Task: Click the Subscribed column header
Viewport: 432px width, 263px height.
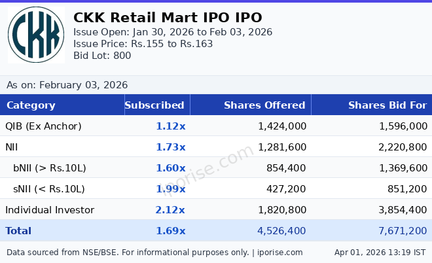Action: coord(154,105)
